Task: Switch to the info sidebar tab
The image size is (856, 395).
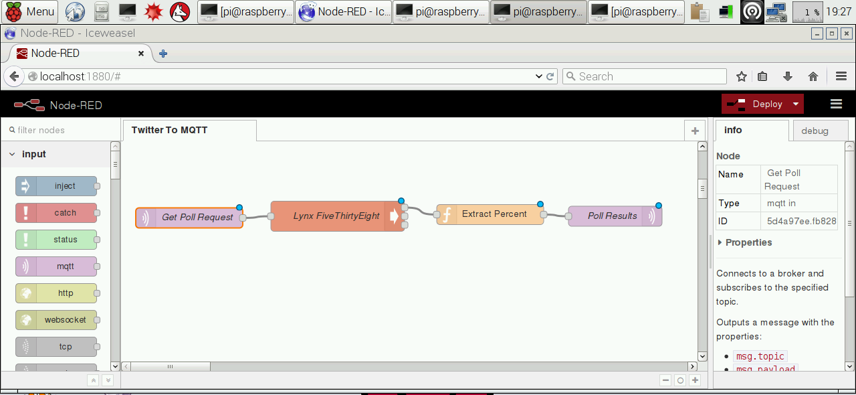Action: click(x=752, y=131)
